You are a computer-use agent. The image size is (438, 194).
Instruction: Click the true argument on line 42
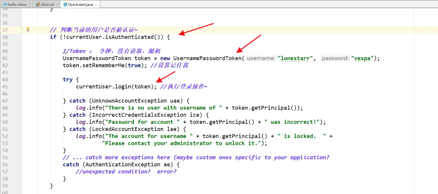click(134, 65)
